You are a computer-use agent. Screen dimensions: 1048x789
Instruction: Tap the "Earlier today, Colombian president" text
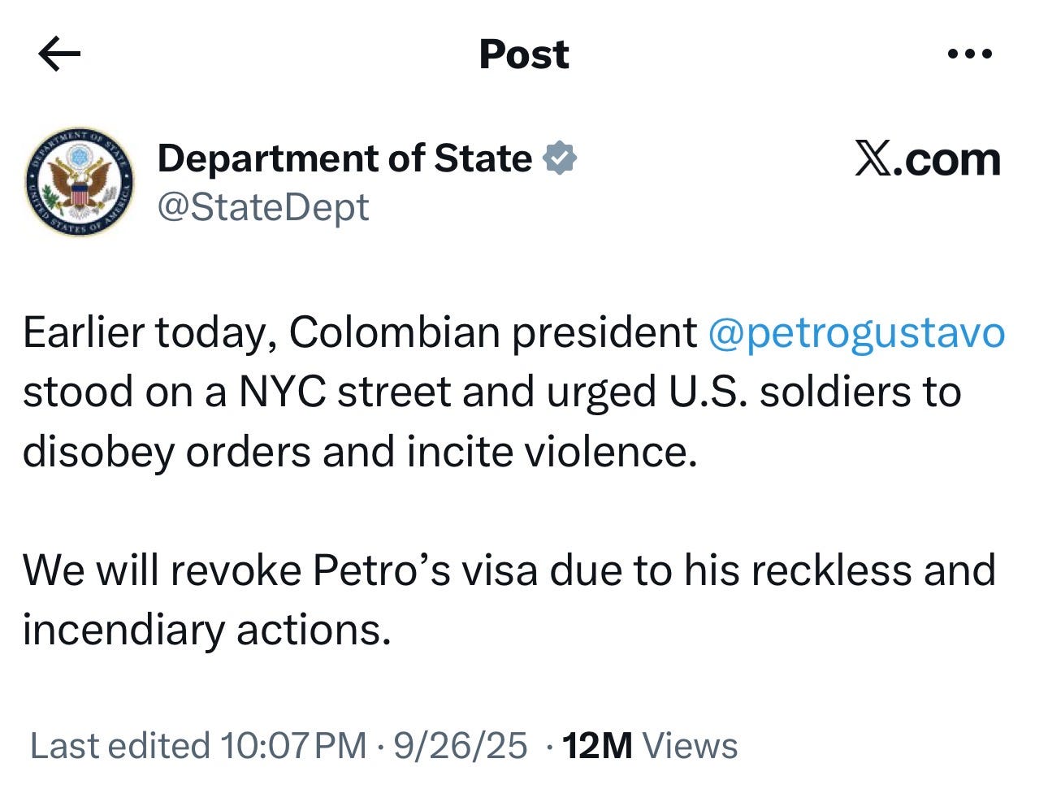359,332
